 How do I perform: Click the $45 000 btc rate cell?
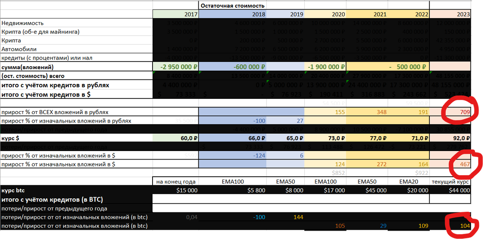pyautogui.click(x=367, y=191)
